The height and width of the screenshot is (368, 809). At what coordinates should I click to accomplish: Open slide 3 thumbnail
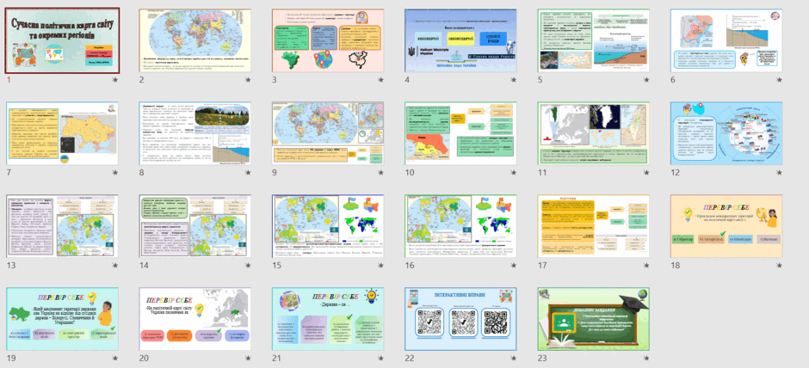coord(328,40)
